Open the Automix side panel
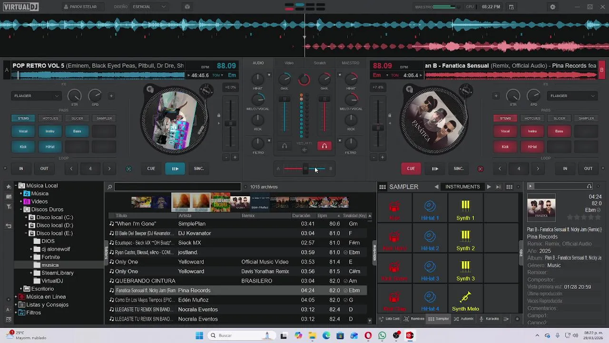Image resolution: width=609 pixels, height=343 pixels. pyautogui.click(x=464, y=319)
